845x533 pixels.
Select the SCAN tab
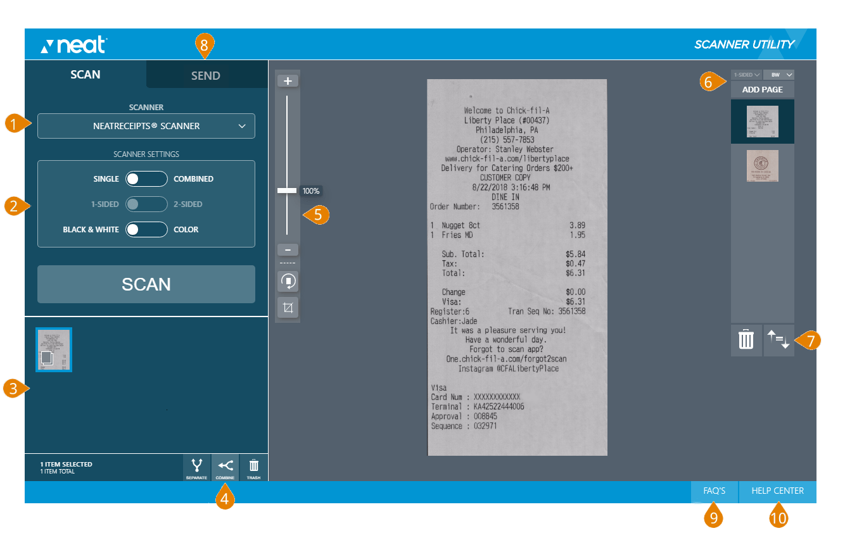click(x=85, y=74)
